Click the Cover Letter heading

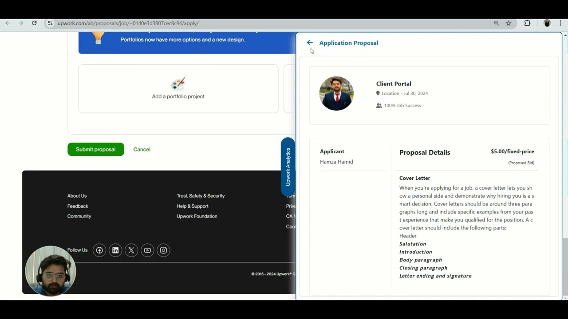coord(415,178)
